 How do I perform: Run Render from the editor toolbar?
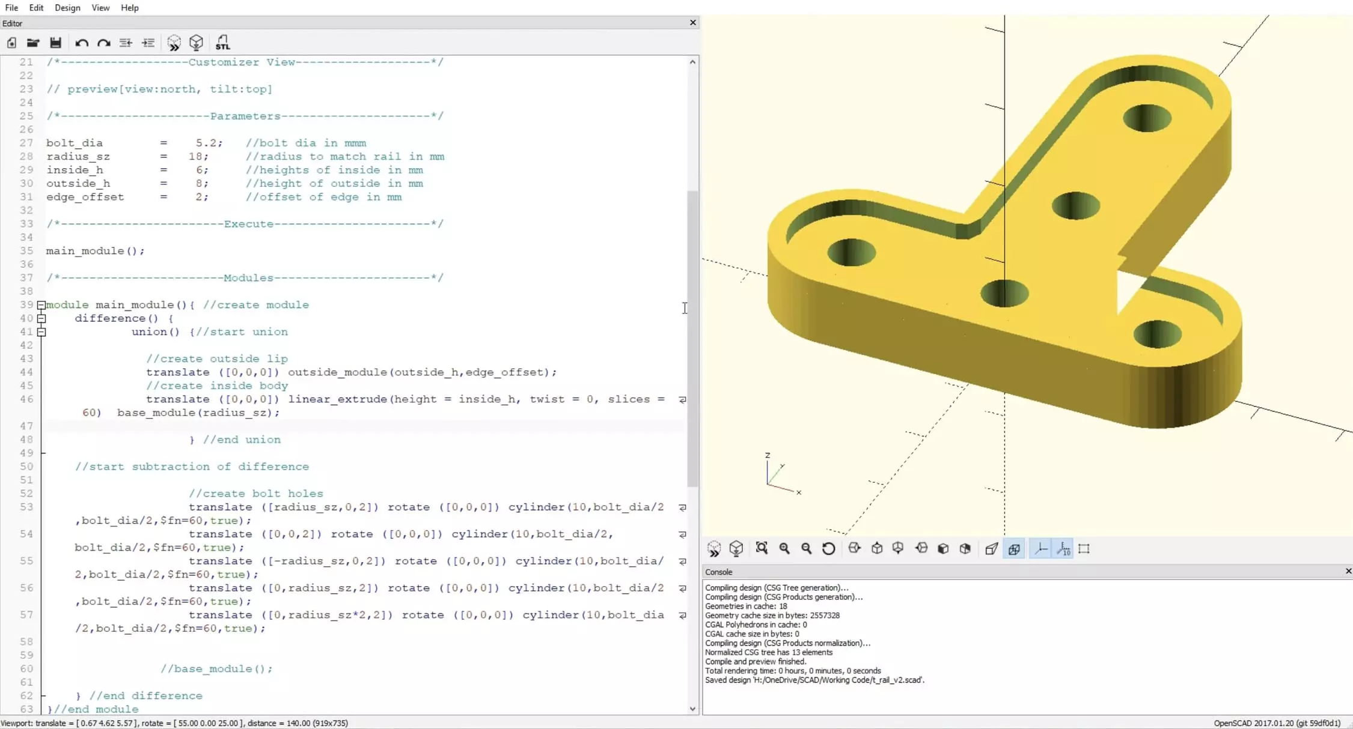click(x=196, y=43)
